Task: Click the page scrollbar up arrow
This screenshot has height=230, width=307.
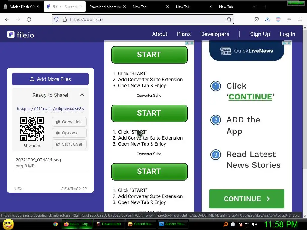Action: click(305, 28)
